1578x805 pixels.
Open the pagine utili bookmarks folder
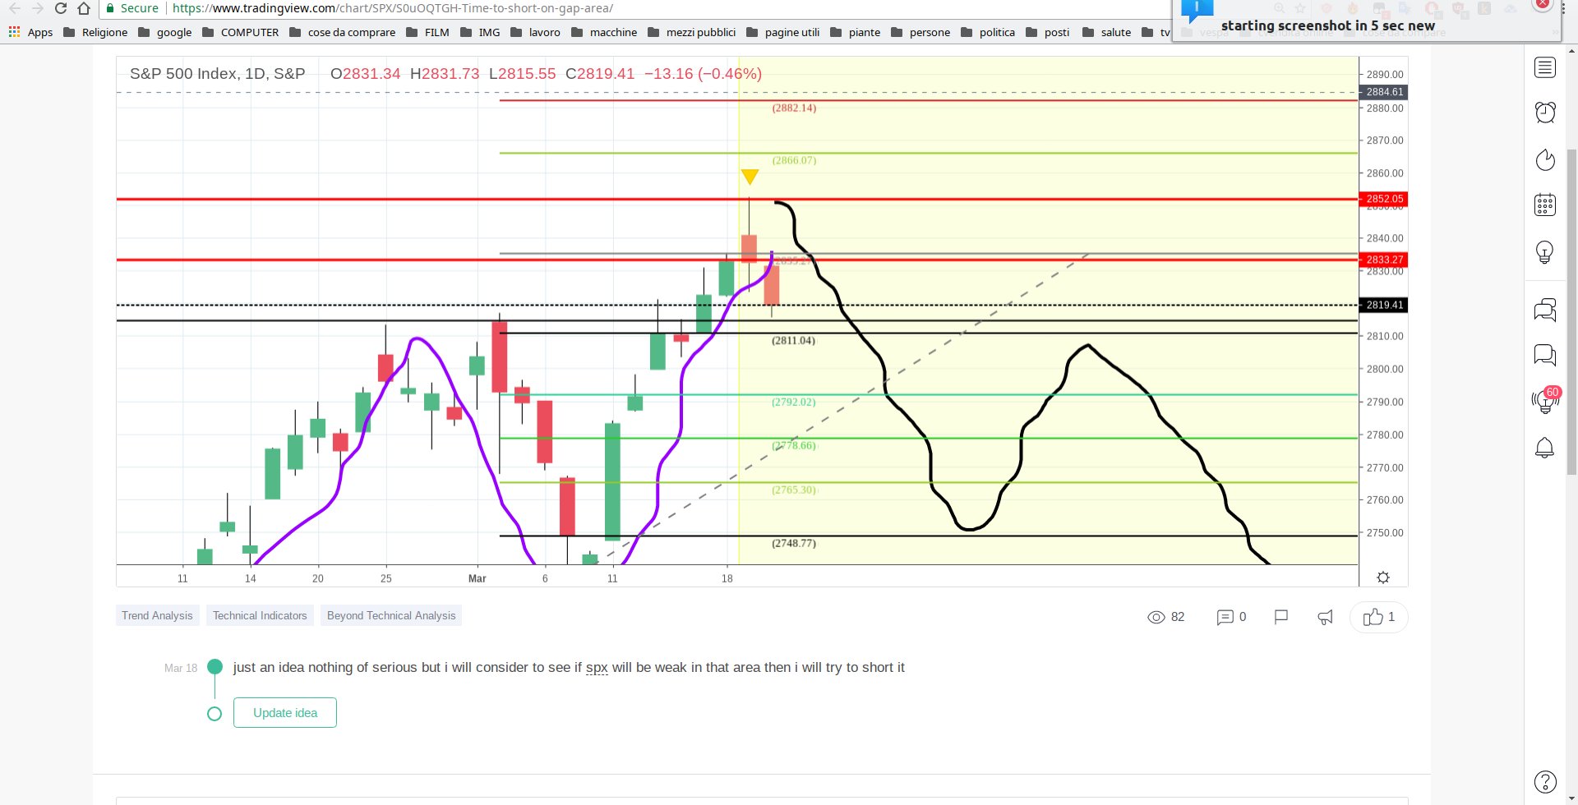tap(783, 32)
